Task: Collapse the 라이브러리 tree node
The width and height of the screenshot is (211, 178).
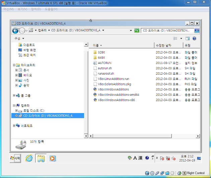Action: pos(14,65)
